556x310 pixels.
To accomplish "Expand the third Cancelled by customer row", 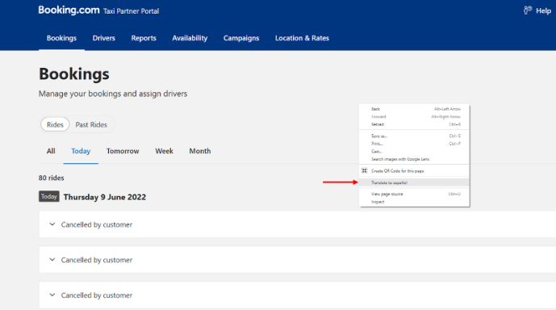I will pos(298,295).
